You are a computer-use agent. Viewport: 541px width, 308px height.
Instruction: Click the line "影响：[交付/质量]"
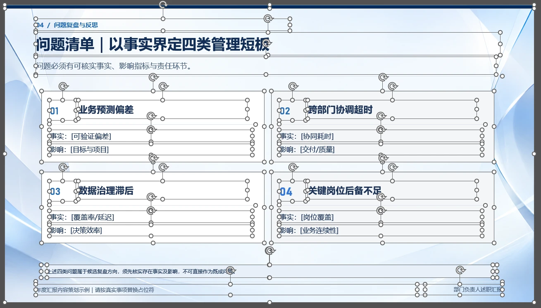[307, 149]
